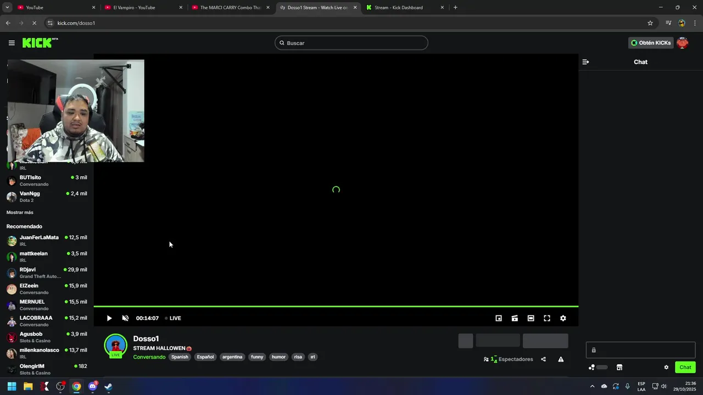Open Agusbob recommended channel
The image size is (703, 395).
(47, 337)
